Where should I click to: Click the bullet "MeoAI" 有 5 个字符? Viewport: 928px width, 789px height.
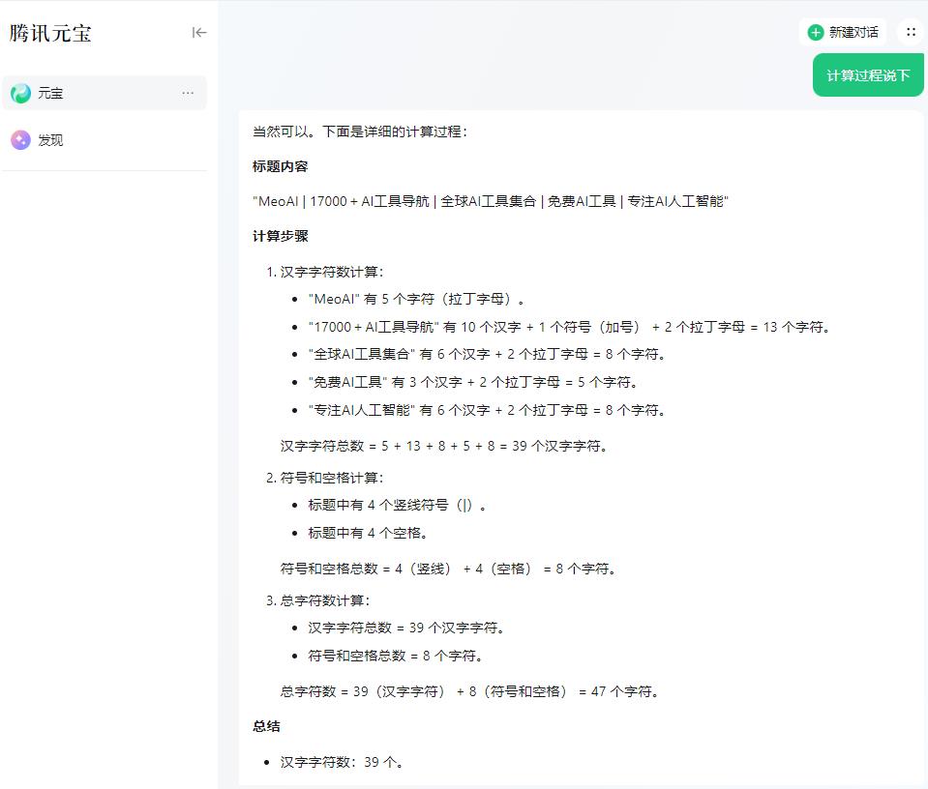(x=416, y=300)
